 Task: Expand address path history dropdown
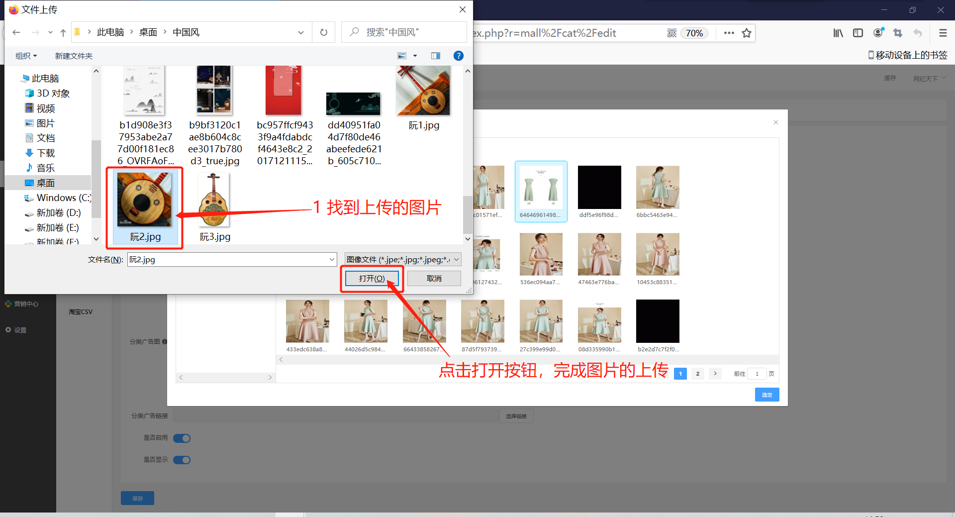pyautogui.click(x=301, y=32)
